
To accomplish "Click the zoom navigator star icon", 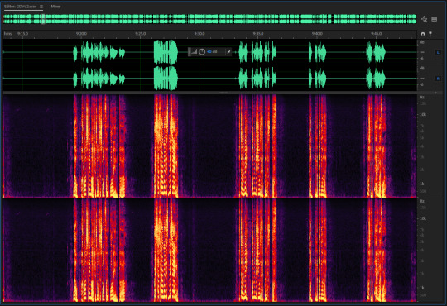I will 424,19.
